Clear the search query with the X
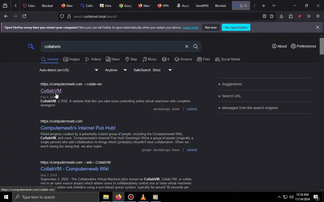 coord(187,46)
